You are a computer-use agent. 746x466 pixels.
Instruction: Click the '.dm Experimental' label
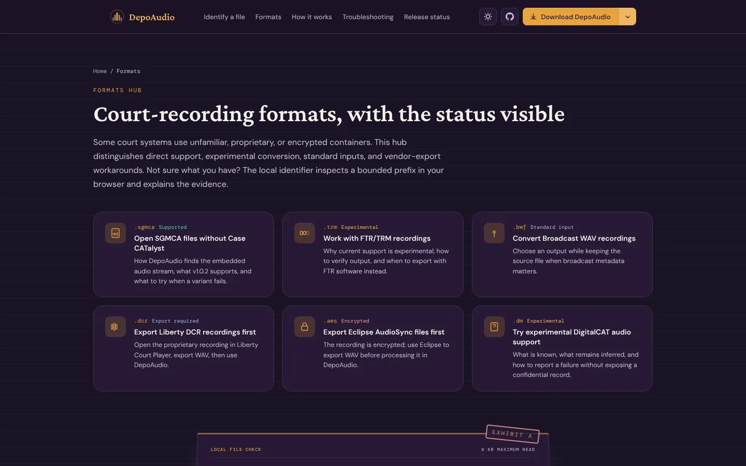[538, 321]
